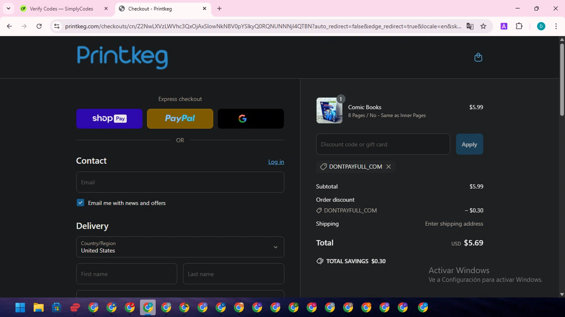This screenshot has height=317, width=565.
Task: Pay with Google Pay button
Action: 251,118
